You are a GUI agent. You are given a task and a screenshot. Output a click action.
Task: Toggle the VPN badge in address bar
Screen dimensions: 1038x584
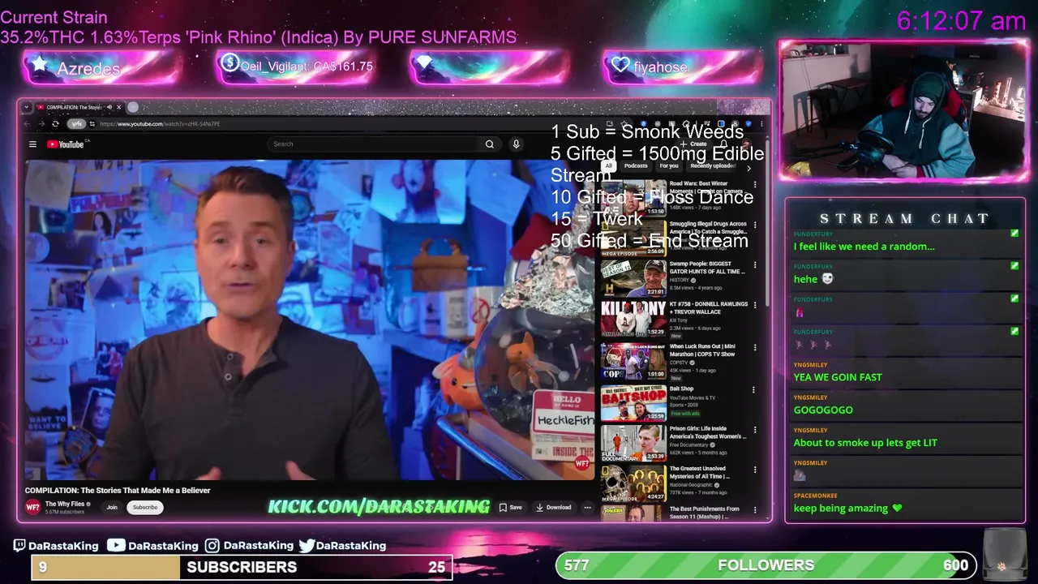[76, 124]
